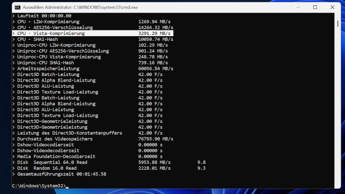Close the Administrator cmd.exe window
The image size is (345, 194).
click(332, 7)
